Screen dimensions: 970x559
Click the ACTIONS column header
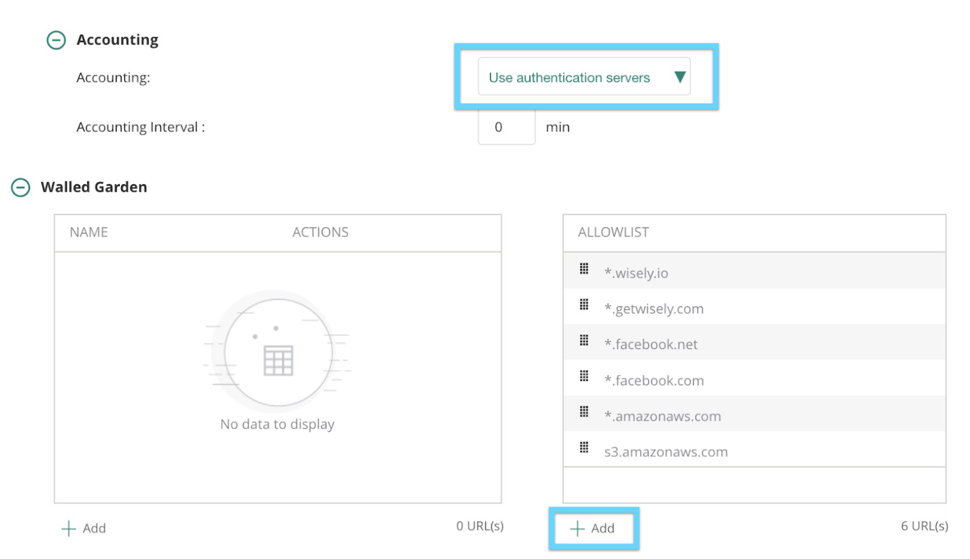[x=321, y=232]
